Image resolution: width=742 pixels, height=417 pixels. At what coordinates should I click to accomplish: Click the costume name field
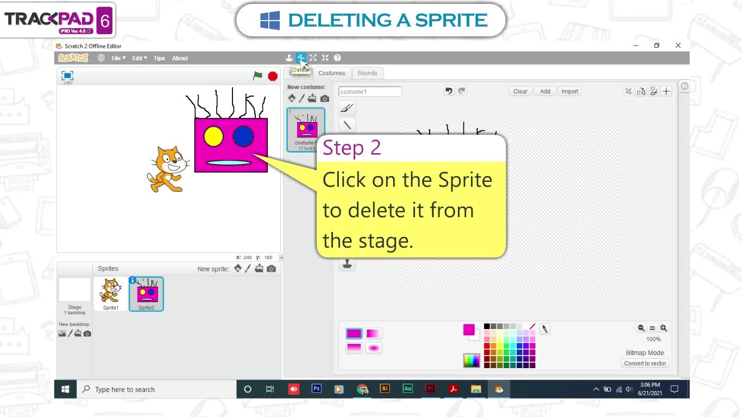[x=370, y=92]
